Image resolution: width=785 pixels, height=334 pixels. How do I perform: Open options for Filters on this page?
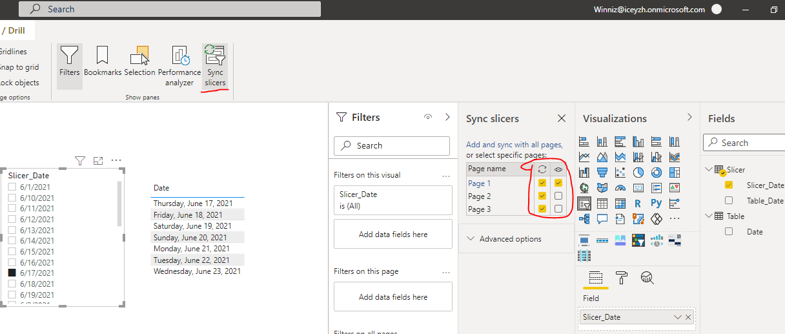[446, 271]
